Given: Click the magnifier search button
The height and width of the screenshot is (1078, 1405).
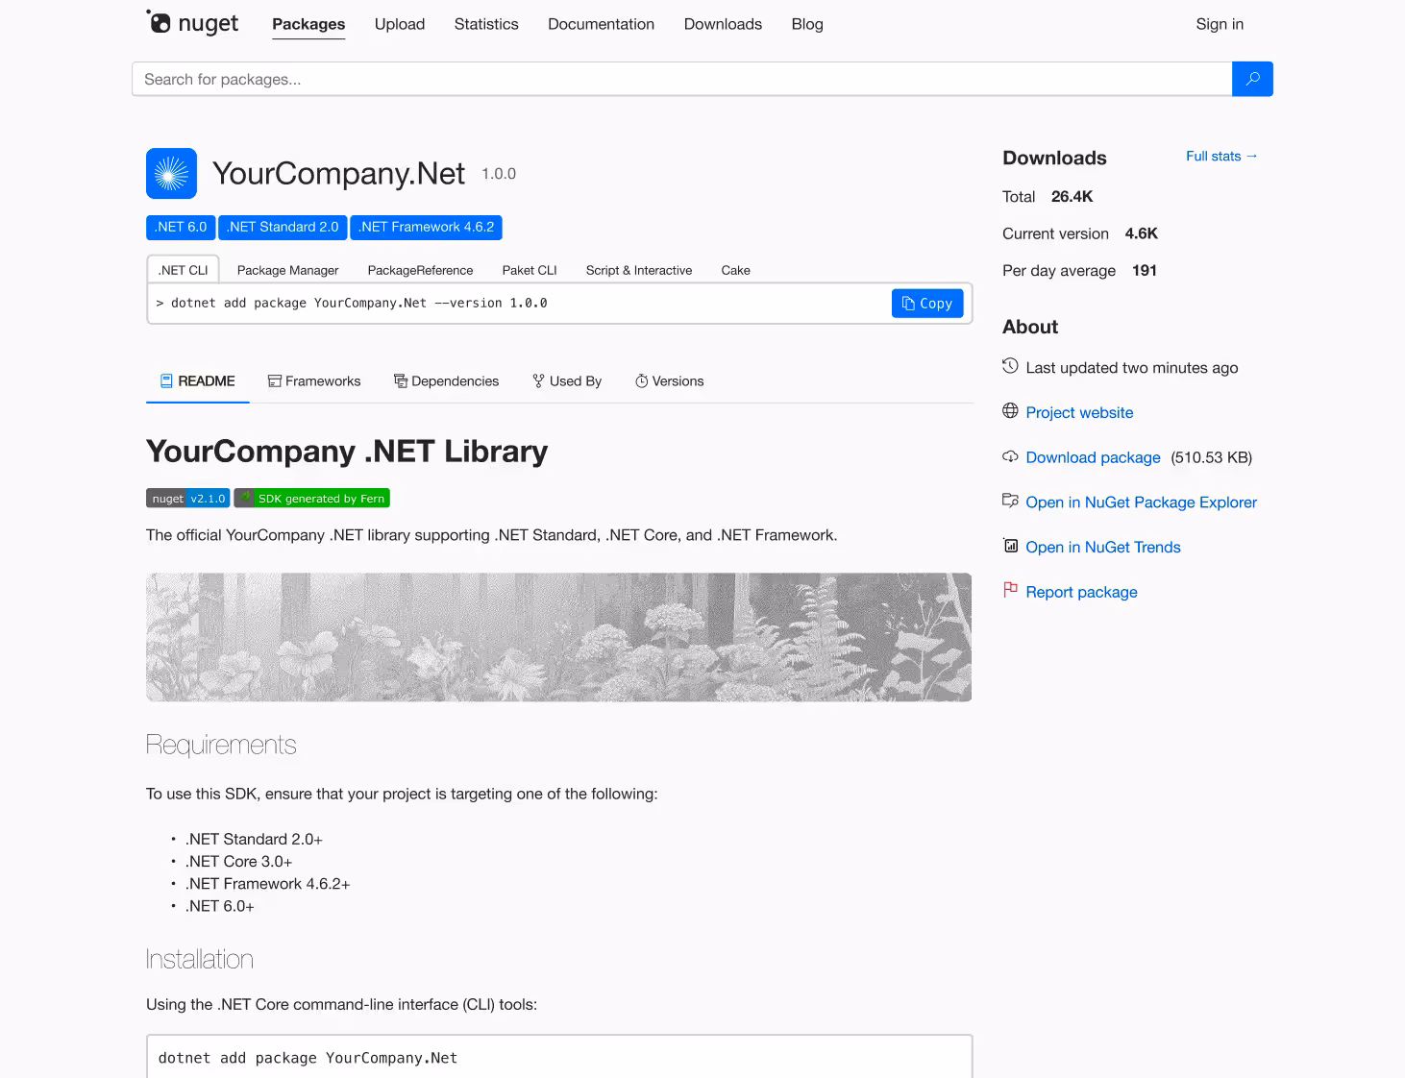Looking at the screenshot, I should [x=1252, y=79].
